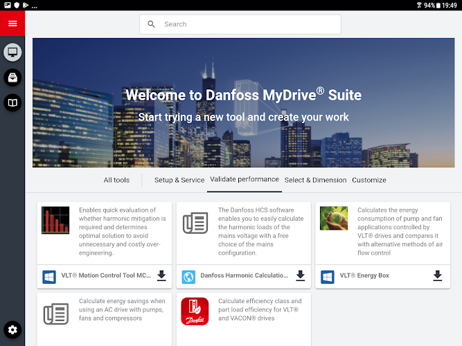Download VLT Motion Control Tool MC
The width and height of the screenshot is (462, 346).
161,275
